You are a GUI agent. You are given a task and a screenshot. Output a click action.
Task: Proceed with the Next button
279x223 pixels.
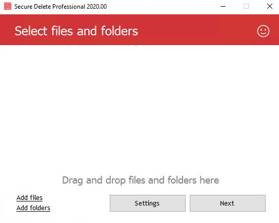pyautogui.click(x=228, y=203)
